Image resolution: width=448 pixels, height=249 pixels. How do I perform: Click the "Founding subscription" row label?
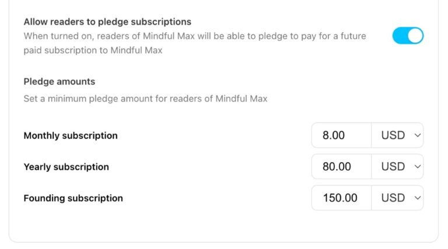[x=73, y=198]
